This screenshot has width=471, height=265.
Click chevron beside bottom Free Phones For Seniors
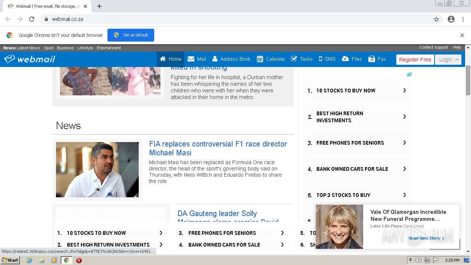click(282, 233)
